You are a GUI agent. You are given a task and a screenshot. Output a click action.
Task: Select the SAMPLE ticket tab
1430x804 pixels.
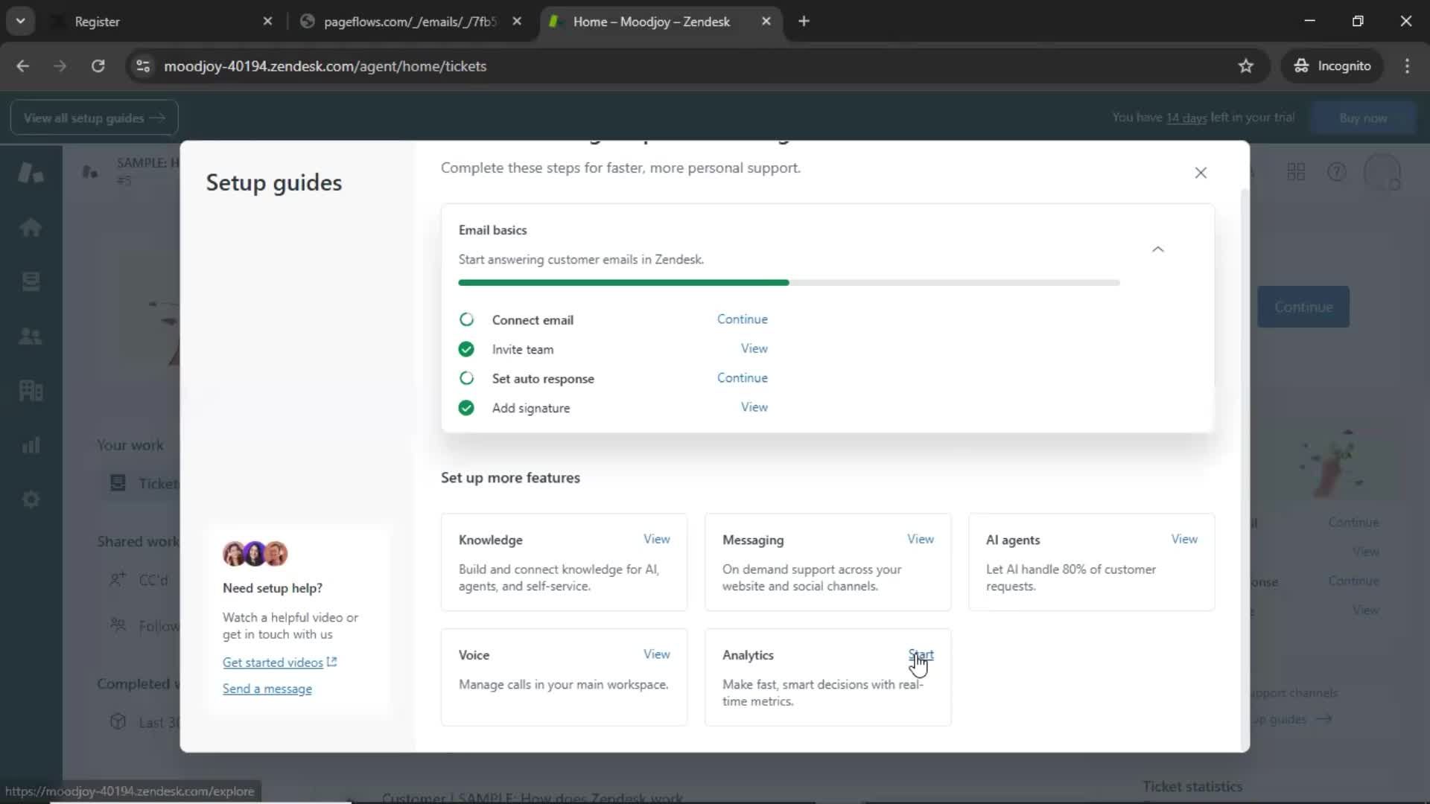[x=130, y=171]
